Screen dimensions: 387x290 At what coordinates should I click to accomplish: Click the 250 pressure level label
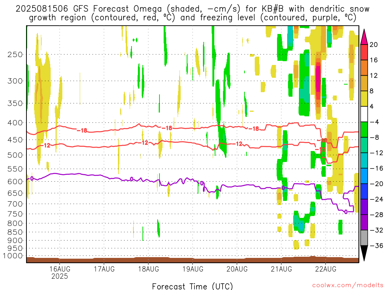point(15,54)
